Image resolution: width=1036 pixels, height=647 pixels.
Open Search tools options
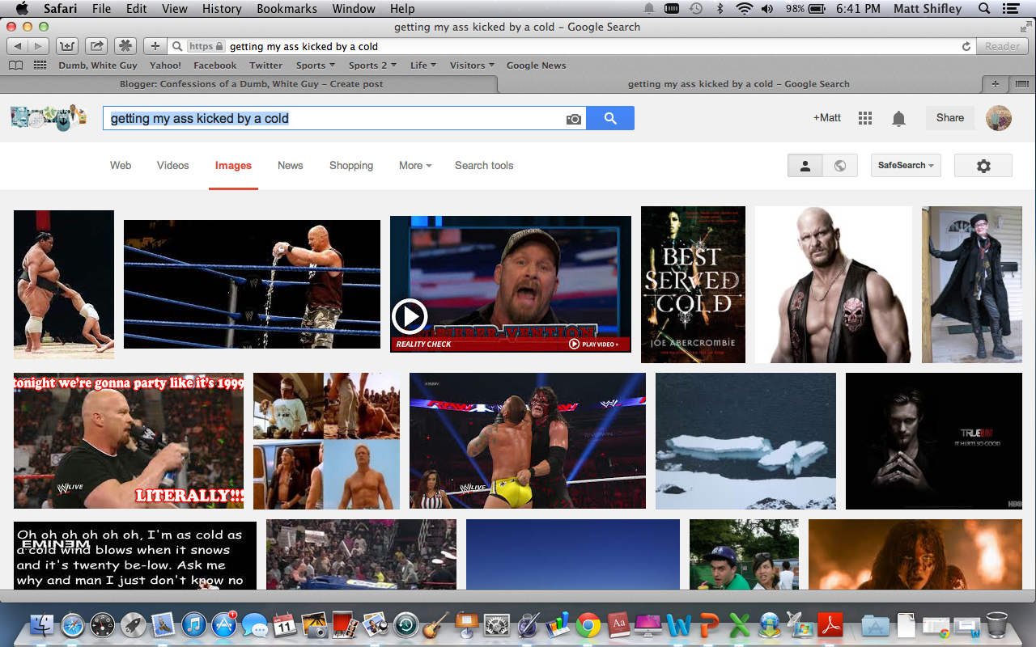[484, 166]
